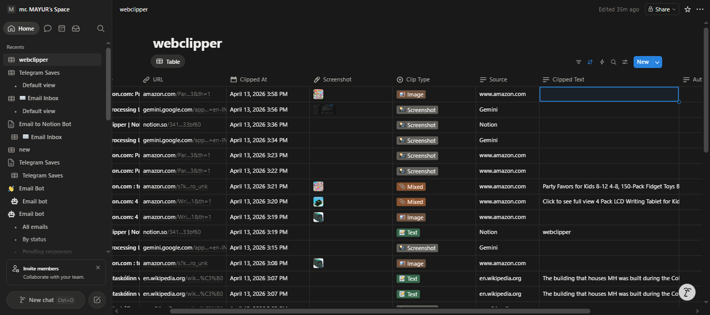Open the automations lightning icon
710x315 pixels.
pos(602,62)
